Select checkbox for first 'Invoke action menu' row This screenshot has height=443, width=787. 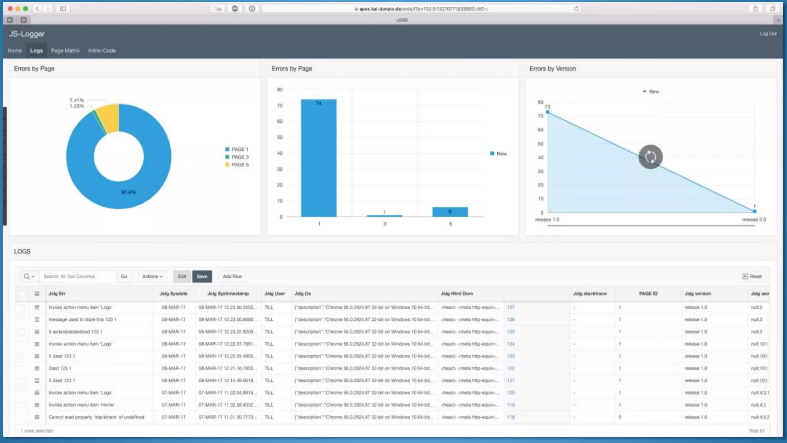coord(22,307)
